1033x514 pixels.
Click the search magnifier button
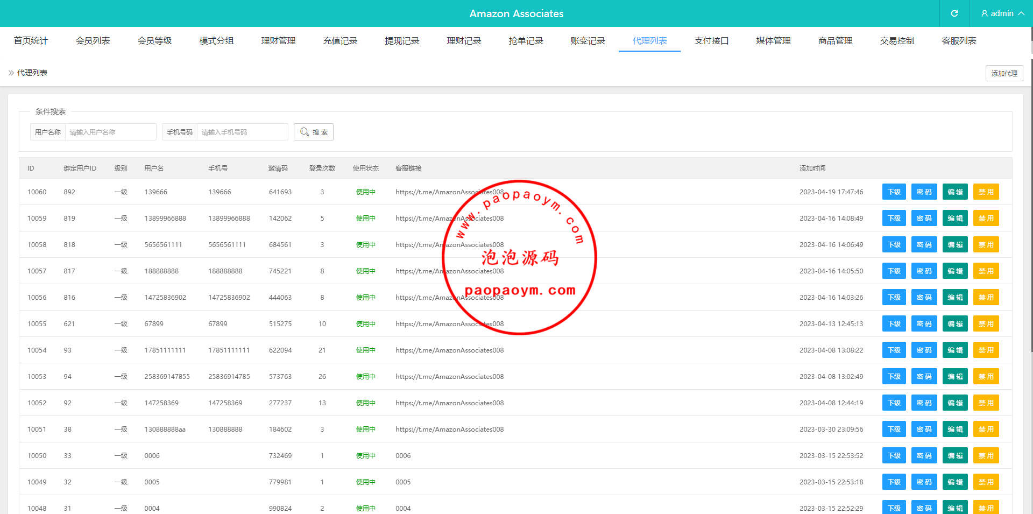point(313,132)
